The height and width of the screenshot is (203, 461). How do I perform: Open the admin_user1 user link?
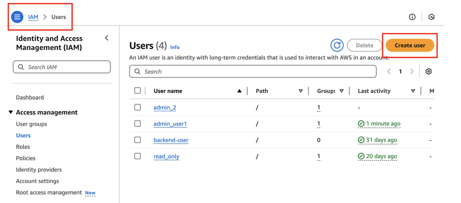[170, 124]
